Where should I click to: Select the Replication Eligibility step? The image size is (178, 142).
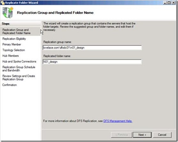coord(14,39)
